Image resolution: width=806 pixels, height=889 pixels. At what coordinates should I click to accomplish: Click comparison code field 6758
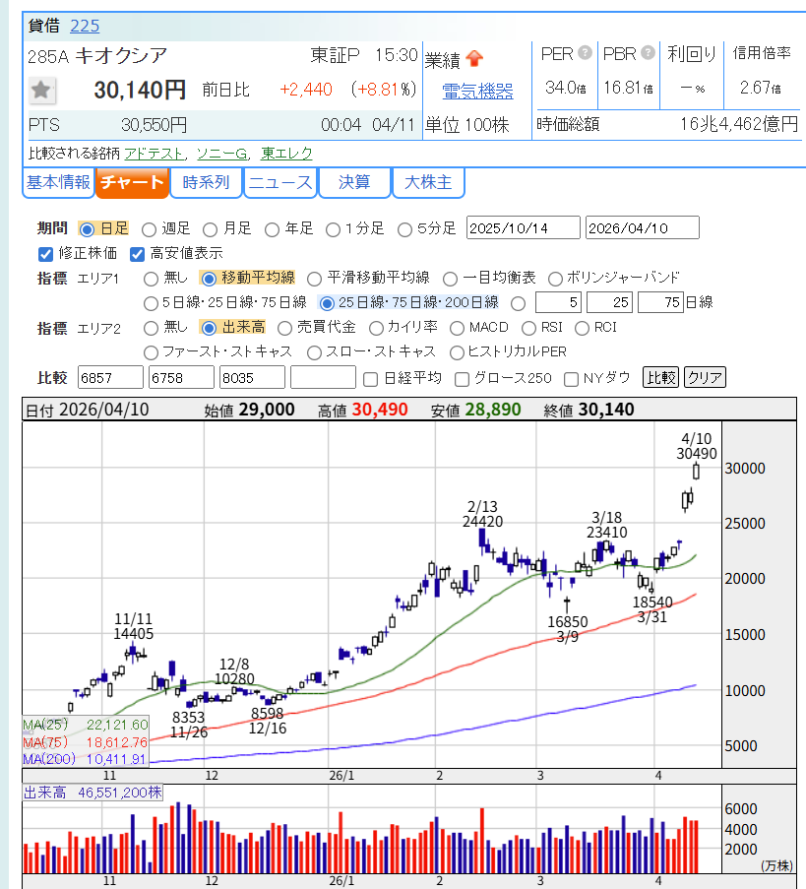point(181,378)
